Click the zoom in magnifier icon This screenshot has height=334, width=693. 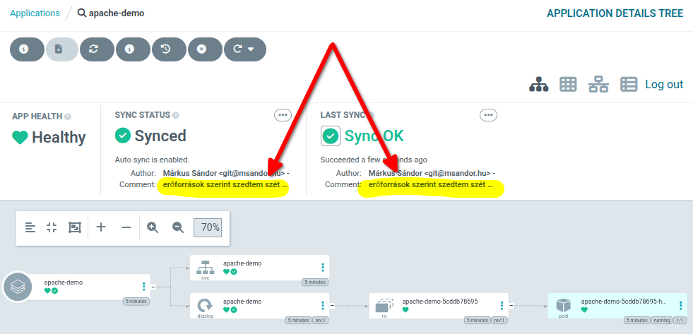[x=153, y=227]
